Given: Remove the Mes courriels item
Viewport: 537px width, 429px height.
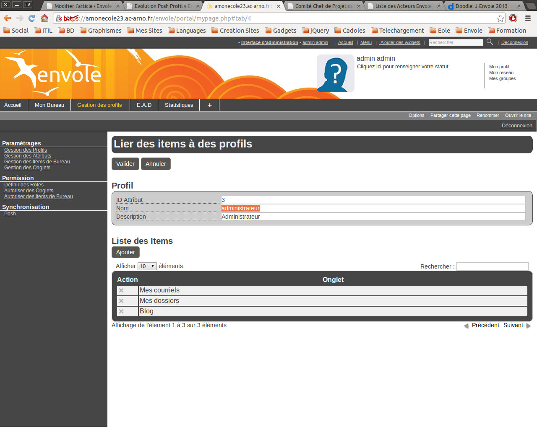Looking at the screenshot, I should 121,290.
